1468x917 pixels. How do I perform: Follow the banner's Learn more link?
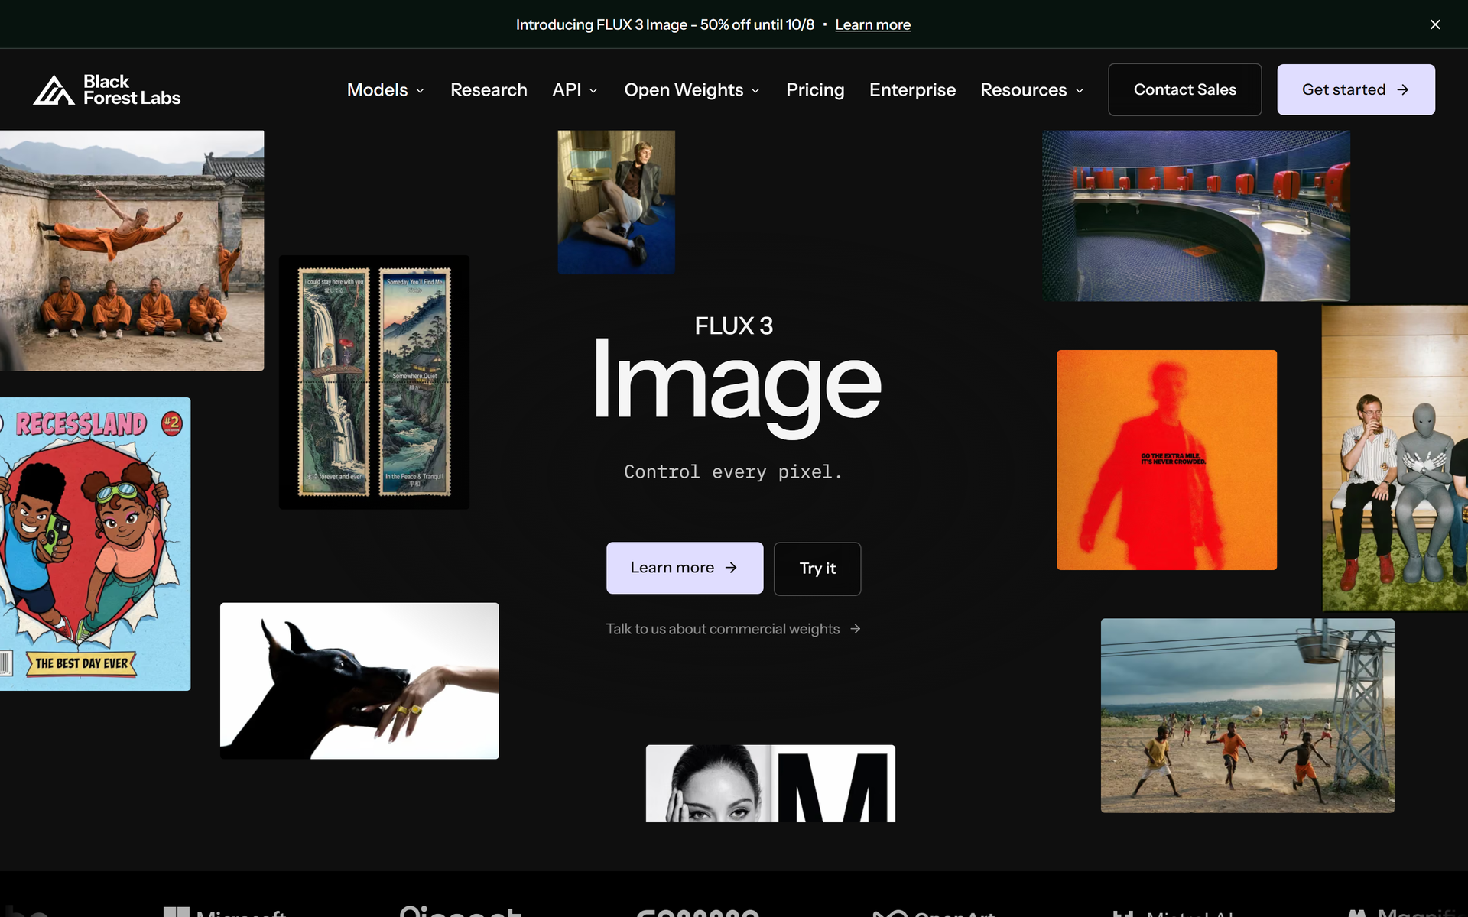[x=872, y=24]
